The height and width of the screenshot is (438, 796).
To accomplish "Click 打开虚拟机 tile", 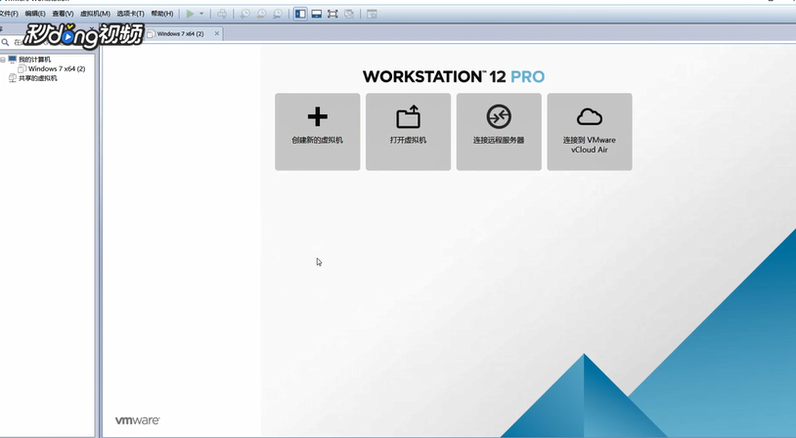I will pyautogui.click(x=408, y=132).
